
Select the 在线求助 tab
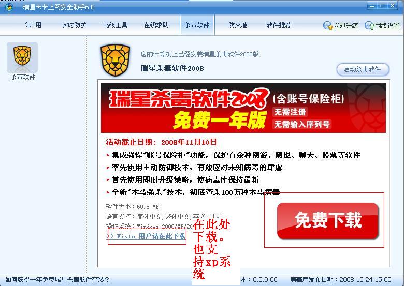[x=156, y=25]
